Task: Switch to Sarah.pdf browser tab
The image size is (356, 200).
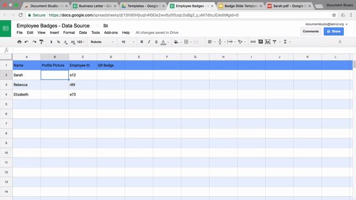Action: coord(289,6)
